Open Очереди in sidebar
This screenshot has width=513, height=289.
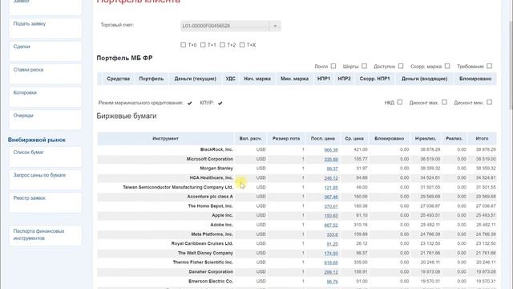point(46,120)
